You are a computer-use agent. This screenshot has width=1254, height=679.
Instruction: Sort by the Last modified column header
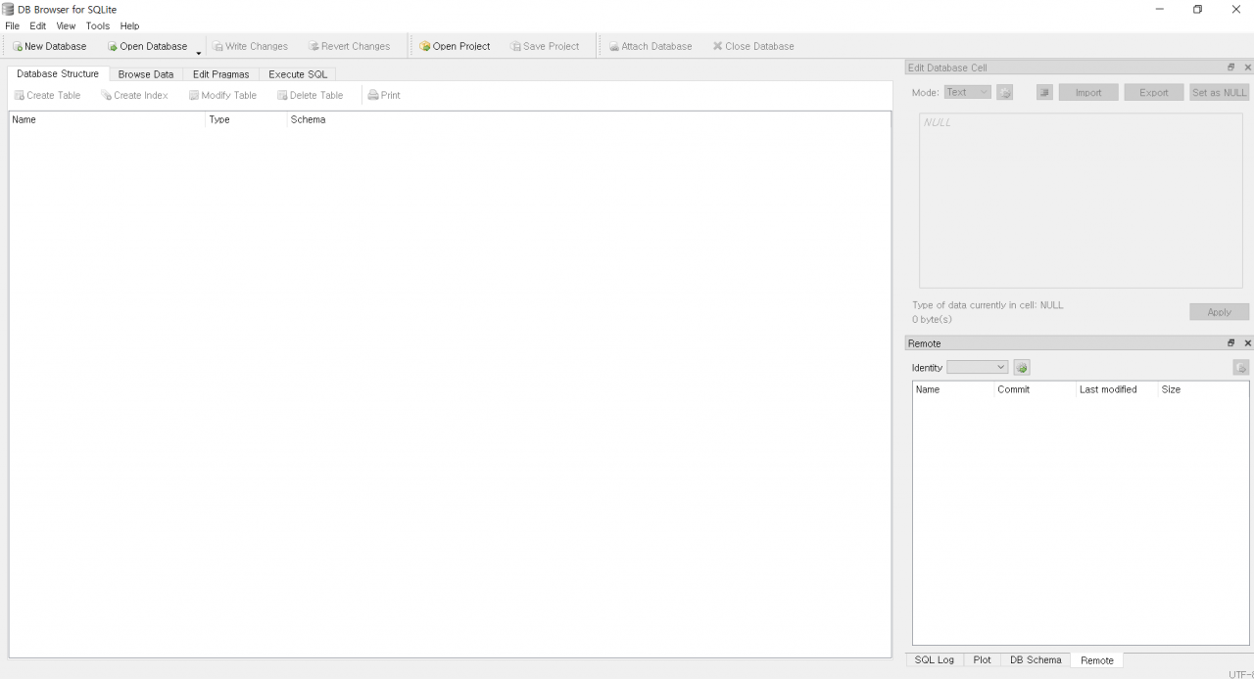1108,389
